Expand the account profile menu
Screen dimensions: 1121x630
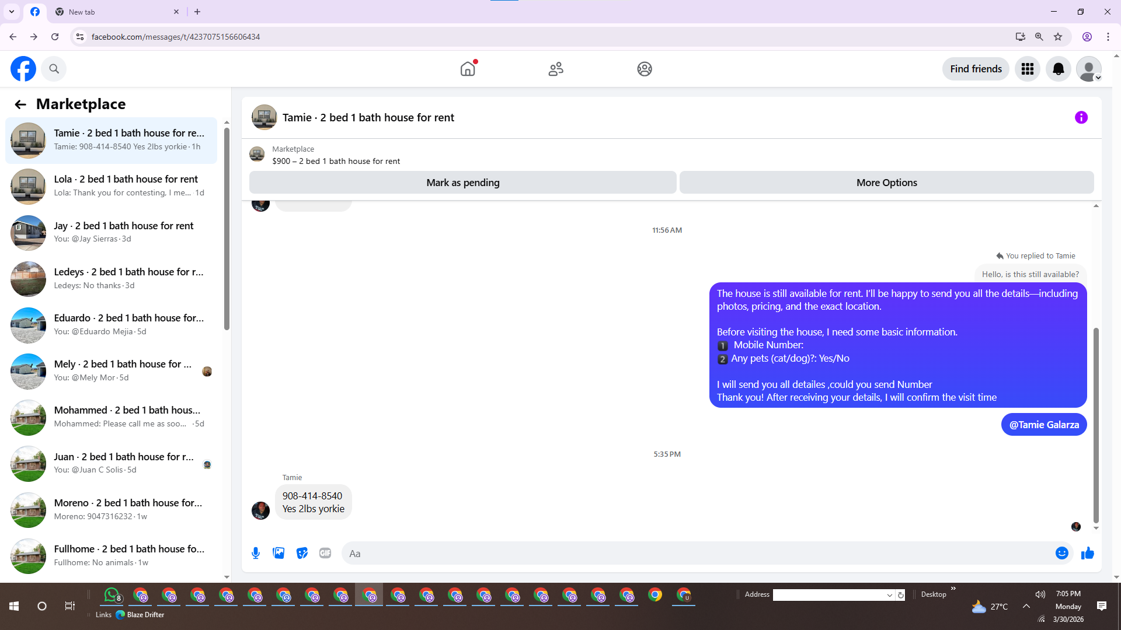1089,69
